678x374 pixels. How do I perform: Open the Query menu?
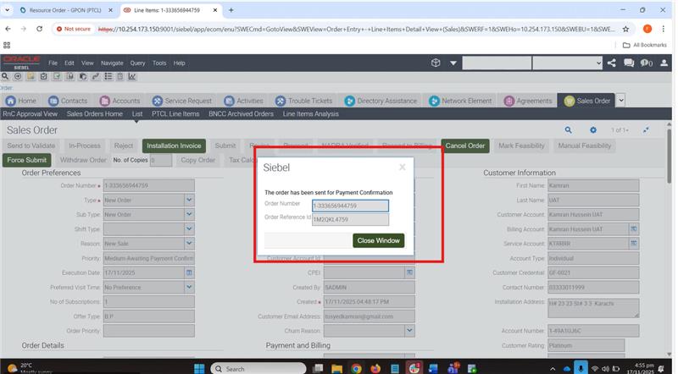137,63
